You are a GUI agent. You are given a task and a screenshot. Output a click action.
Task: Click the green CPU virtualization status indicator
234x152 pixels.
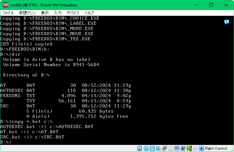pyautogui.click(x=189, y=148)
